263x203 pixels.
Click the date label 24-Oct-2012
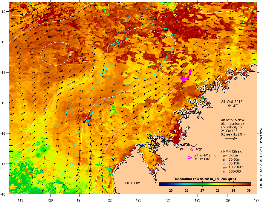point(232,102)
